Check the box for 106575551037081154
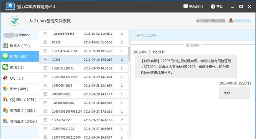Viewport: 256px width, 139px height. click(x=45, y=111)
